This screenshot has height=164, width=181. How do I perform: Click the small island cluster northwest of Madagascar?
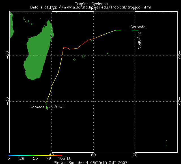pyautogui.click(x=28, y=20)
